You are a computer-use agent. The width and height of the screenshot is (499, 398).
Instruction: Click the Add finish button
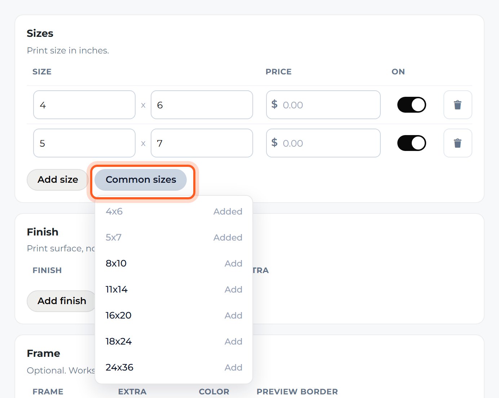click(x=62, y=301)
